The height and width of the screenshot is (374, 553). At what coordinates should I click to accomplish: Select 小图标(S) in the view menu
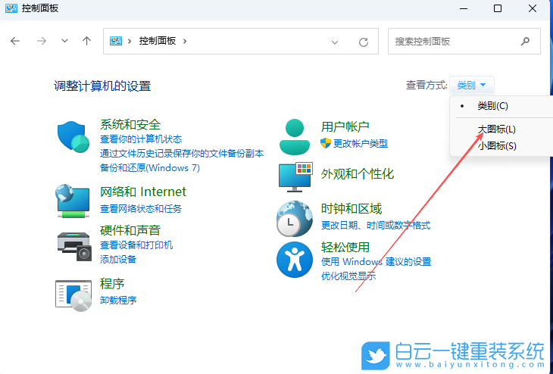[497, 145]
